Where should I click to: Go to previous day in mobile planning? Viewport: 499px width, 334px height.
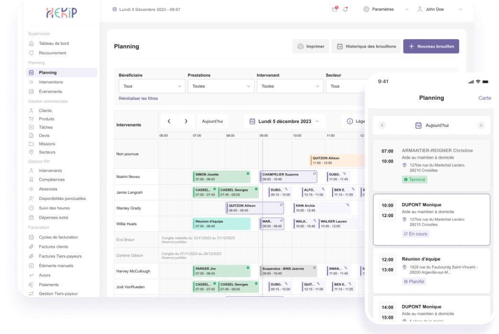(382, 125)
